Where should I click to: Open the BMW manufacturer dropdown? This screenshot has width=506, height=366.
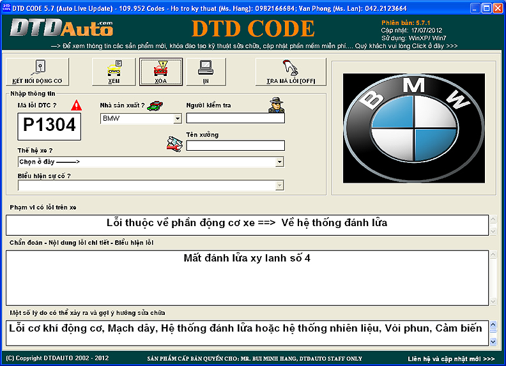(x=178, y=119)
